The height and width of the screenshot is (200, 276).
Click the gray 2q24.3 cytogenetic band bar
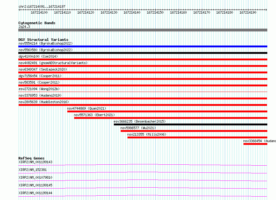[x=143, y=30]
